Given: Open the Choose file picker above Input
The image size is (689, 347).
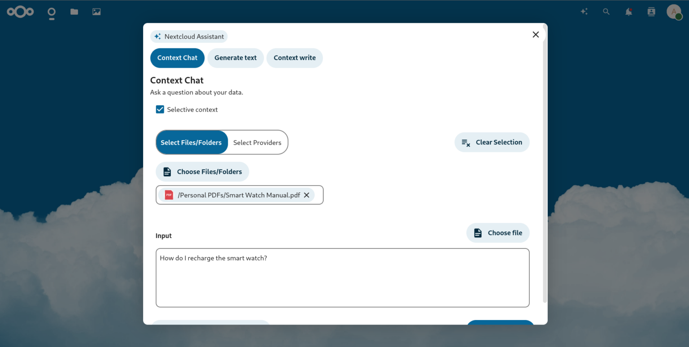Looking at the screenshot, I should [498, 233].
